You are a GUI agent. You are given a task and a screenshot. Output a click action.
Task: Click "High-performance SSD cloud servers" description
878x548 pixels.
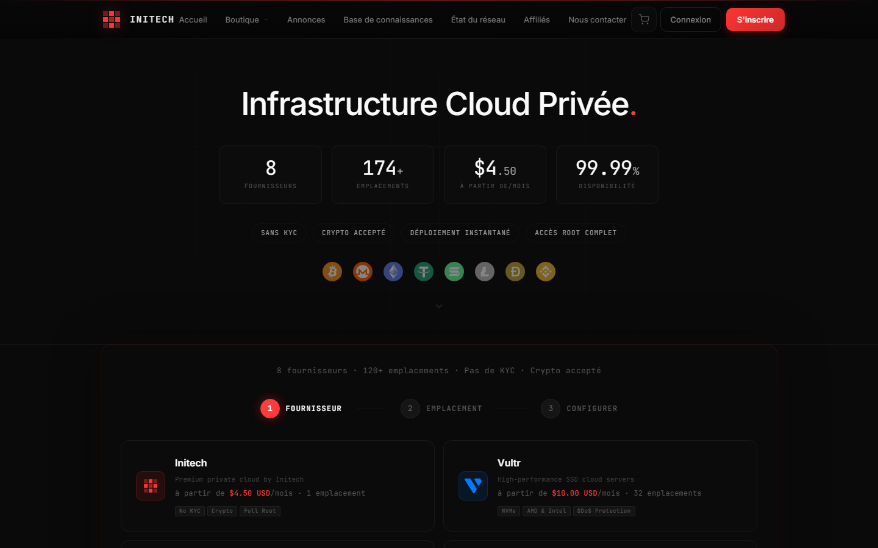(x=566, y=479)
